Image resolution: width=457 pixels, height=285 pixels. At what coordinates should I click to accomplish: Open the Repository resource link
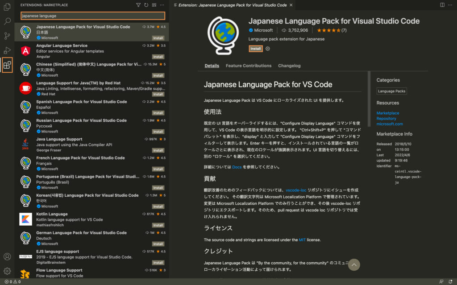pos(386,119)
